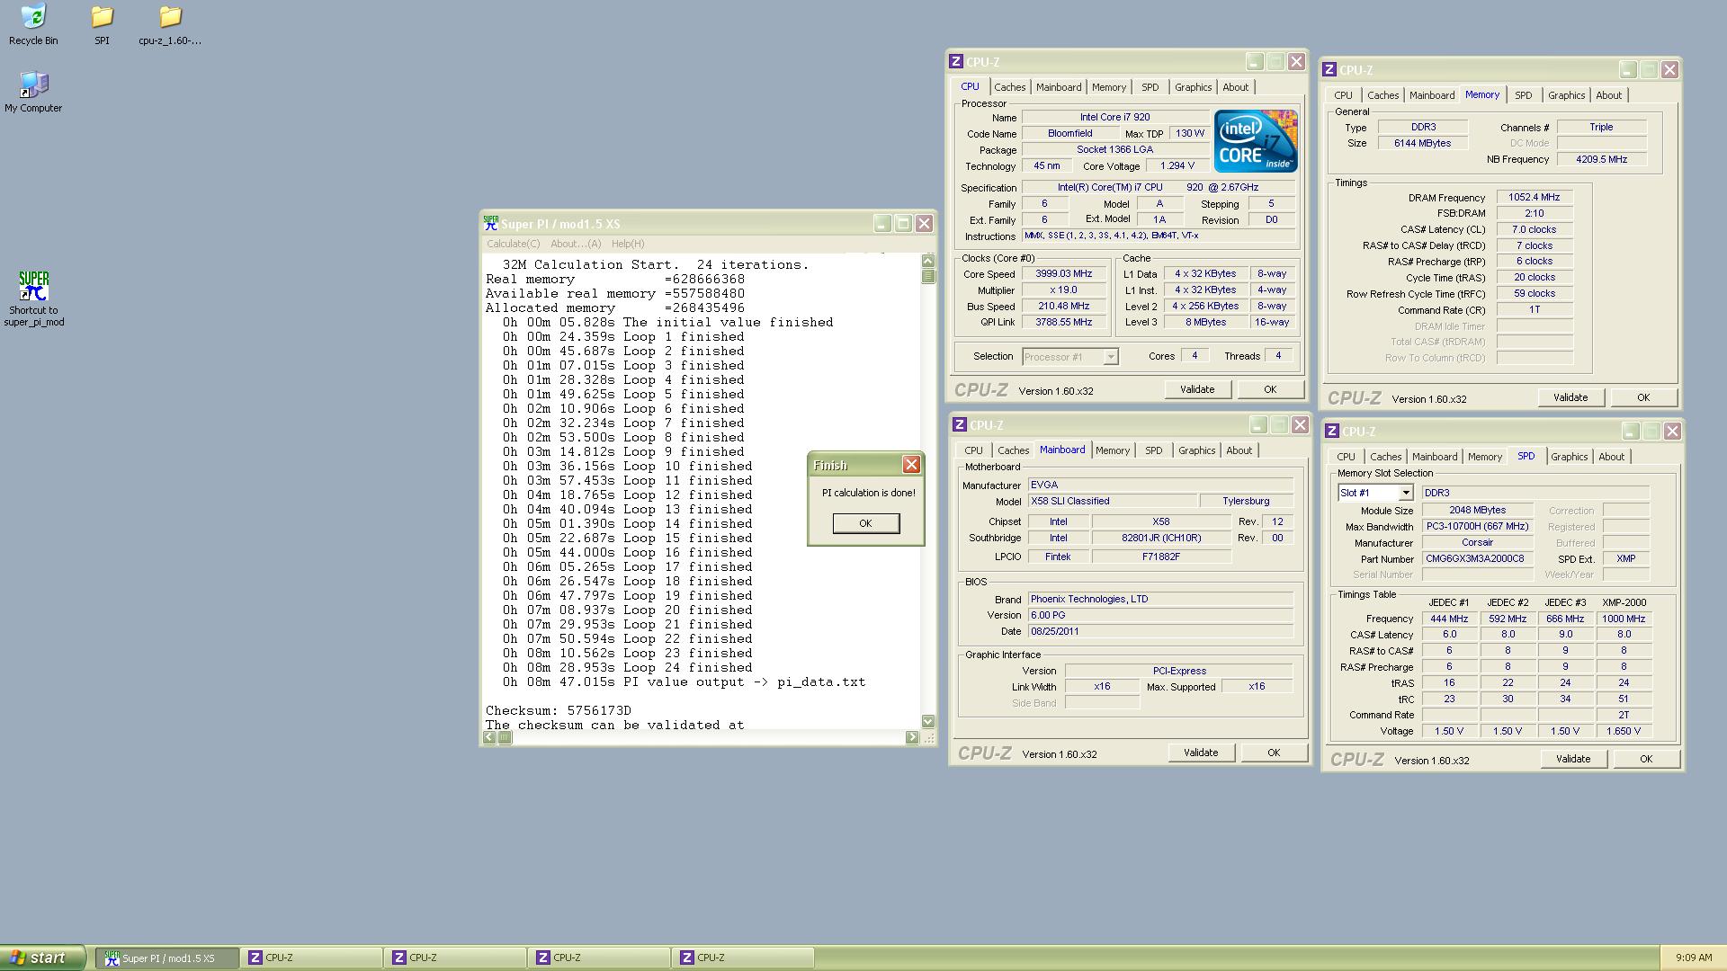Maximize the Super PI window
This screenshot has width=1727, height=971.
903,224
